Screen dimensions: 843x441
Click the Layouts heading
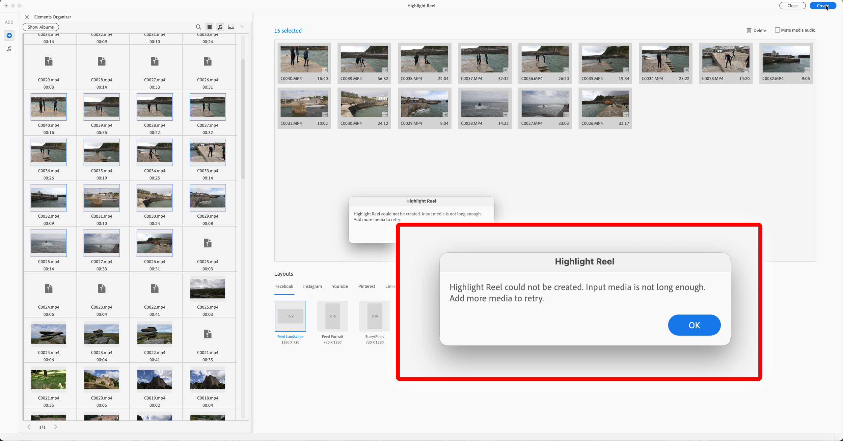(x=284, y=274)
